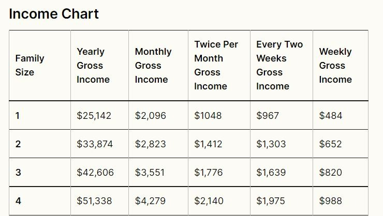
Task: Click the $484 weekly income cell
Action: 331,116
